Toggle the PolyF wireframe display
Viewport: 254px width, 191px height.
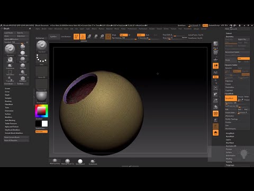pos(215,114)
